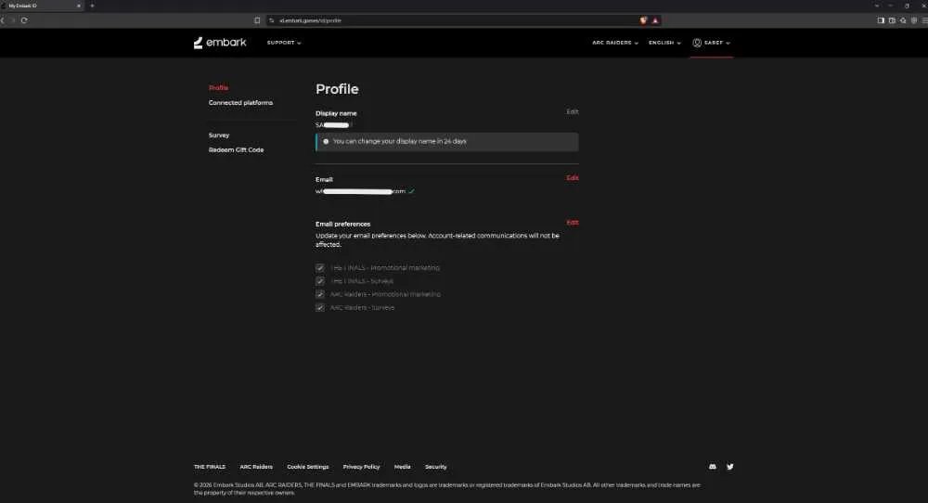
Task: Click the info icon in display name notice
Action: coord(326,141)
